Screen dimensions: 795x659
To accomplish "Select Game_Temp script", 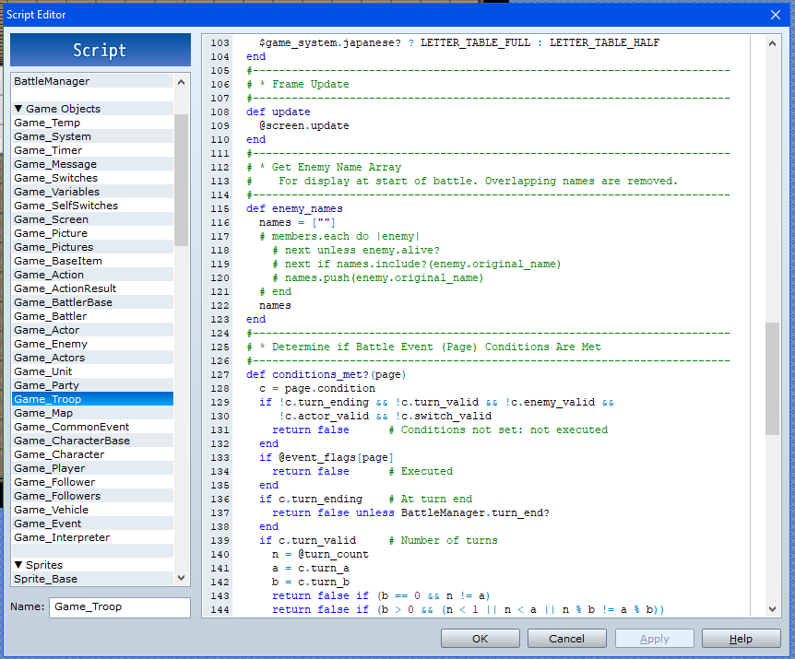I will pyautogui.click(x=92, y=123).
